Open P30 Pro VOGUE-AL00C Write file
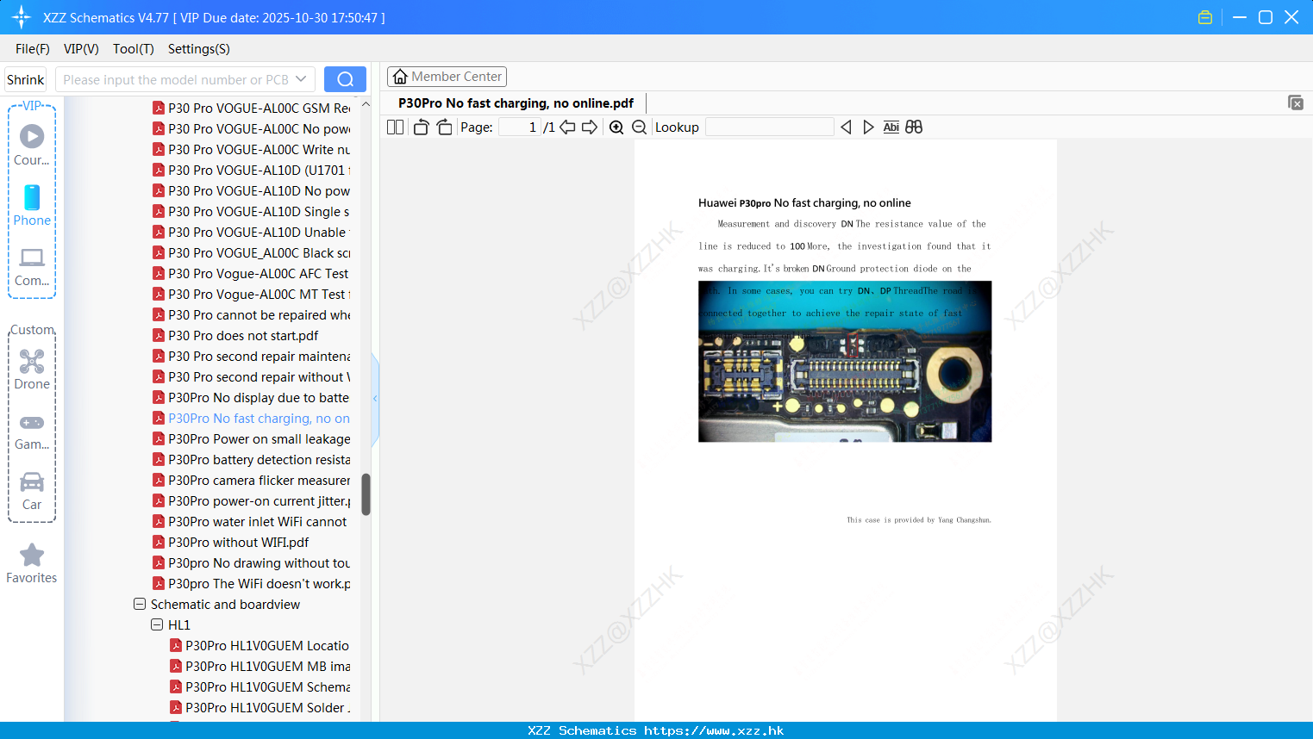The image size is (1313, 739). click(252, 150)
